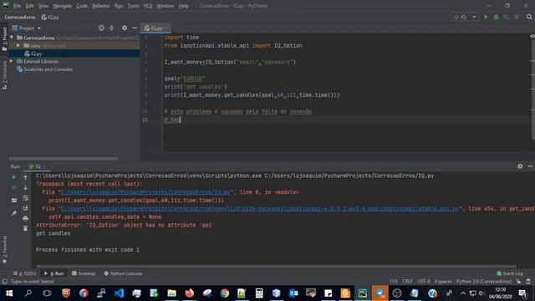Click Project panel horizontal scrollbar
535x301 pixels.
pyautogui.click(x=64, y=159)
